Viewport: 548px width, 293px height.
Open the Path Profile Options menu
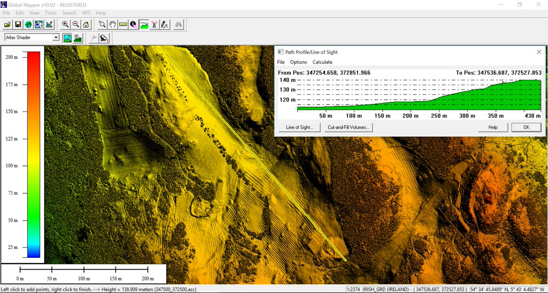pos(299,62)
